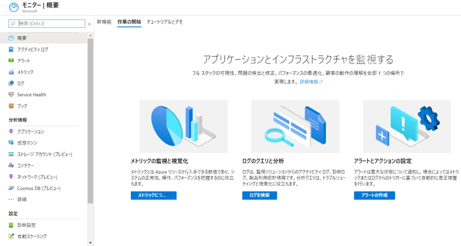Click the sidebar scrollbar down arrow

[90, 243]
